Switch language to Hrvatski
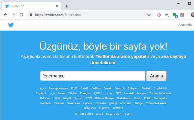 129,93
